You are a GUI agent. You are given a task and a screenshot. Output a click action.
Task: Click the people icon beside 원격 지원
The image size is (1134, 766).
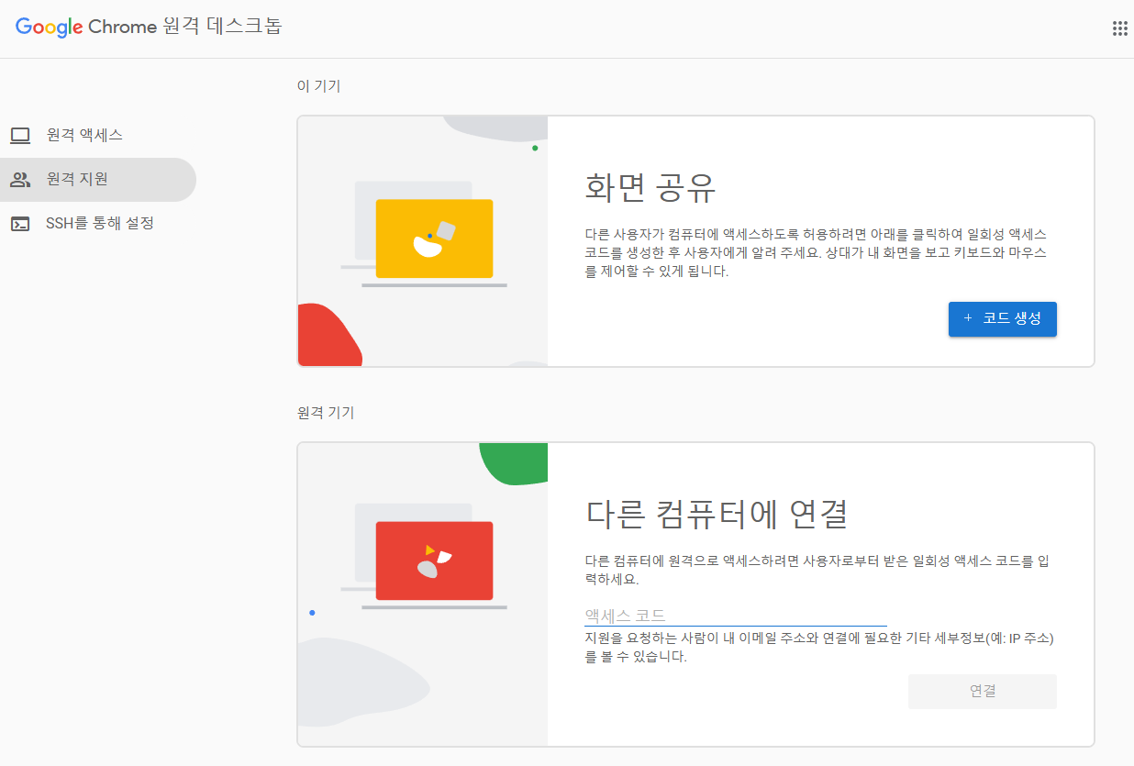click(x=20, y=180)
